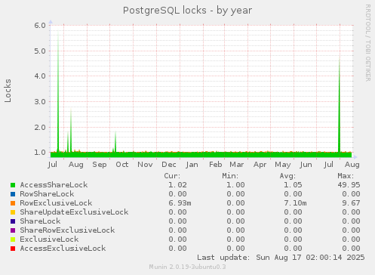Click the blue RowShareLock color swatch

coord(13,194)
